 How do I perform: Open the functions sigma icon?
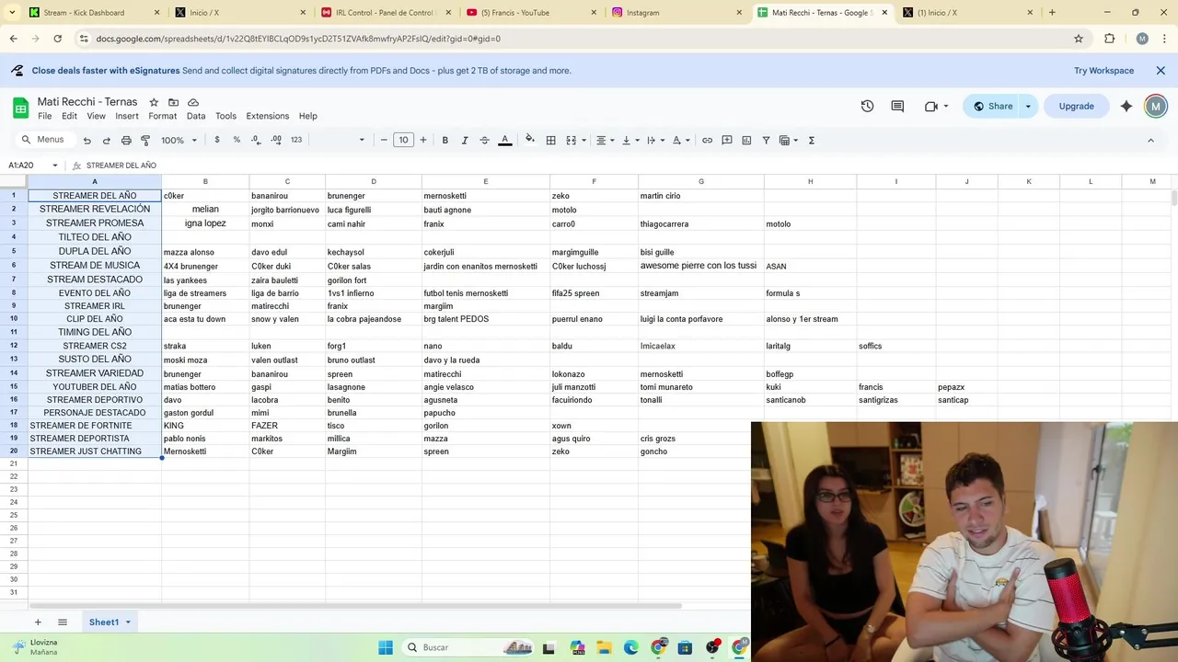[x=812, y=140]
